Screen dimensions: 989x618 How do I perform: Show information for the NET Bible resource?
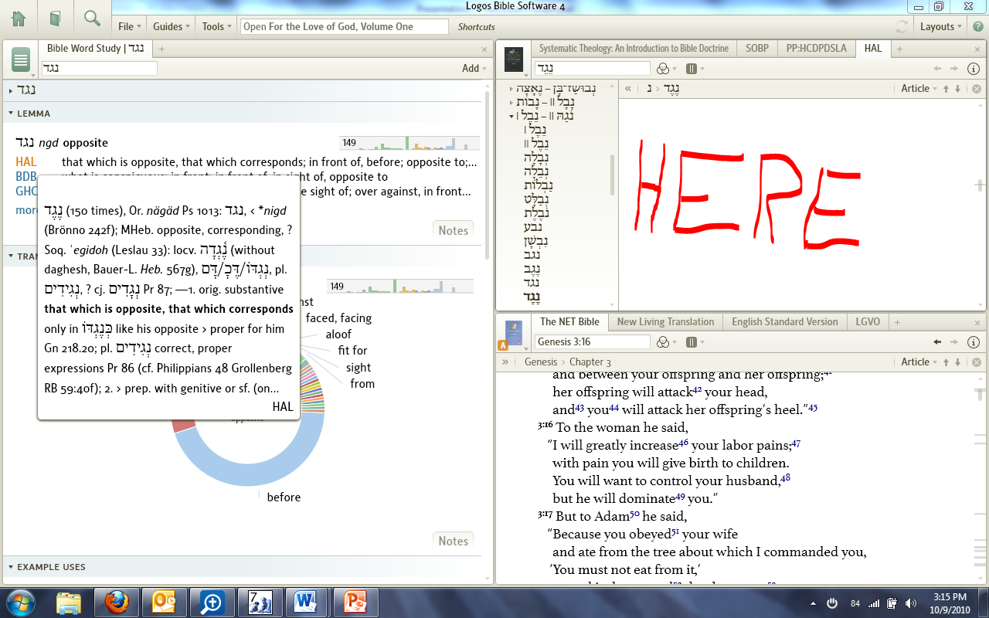(974, 341)
